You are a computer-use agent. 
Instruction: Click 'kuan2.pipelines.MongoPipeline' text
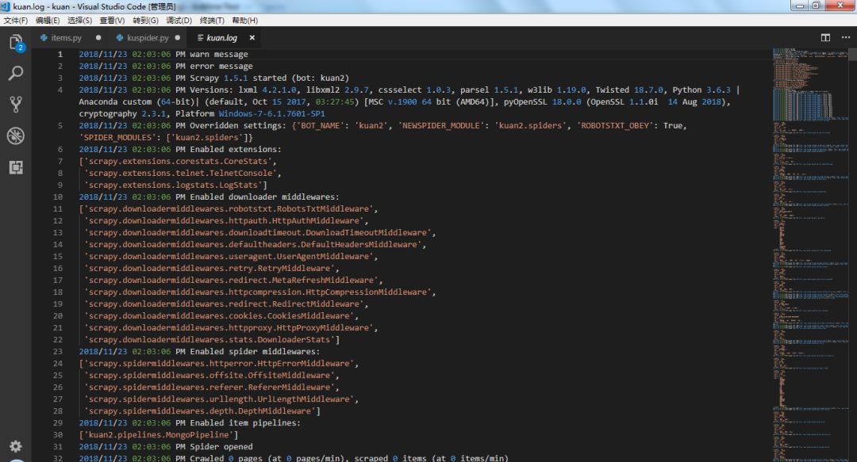click(x=159, y=435)
